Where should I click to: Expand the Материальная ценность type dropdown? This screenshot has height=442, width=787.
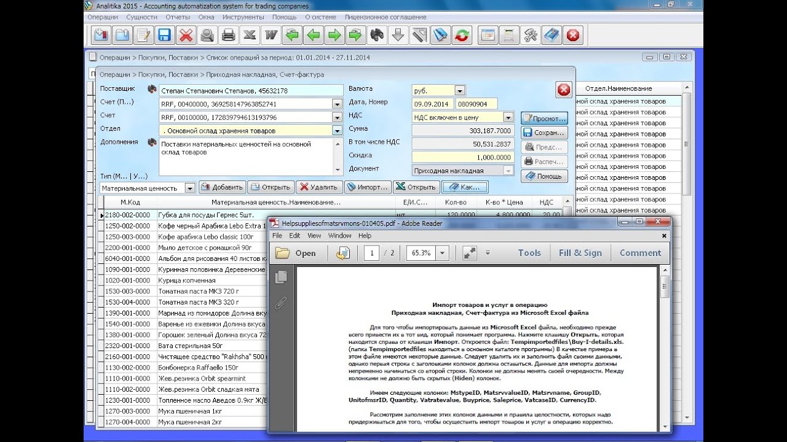point(190,188)
